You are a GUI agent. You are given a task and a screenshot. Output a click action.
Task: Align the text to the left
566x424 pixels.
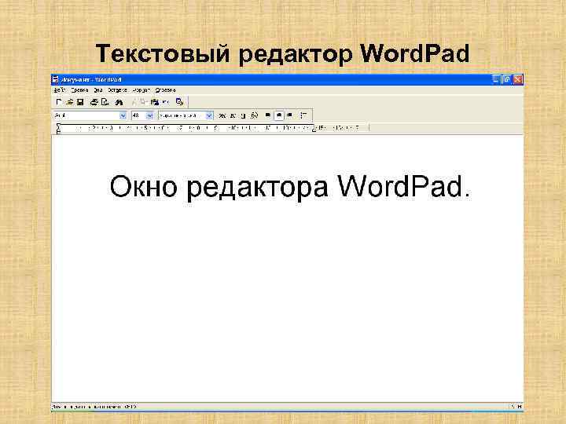[268, 115]
